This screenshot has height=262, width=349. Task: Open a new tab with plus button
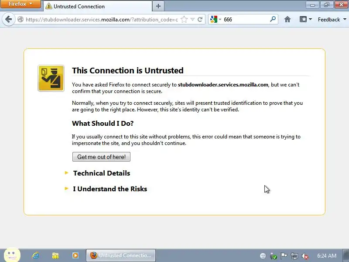158,6
